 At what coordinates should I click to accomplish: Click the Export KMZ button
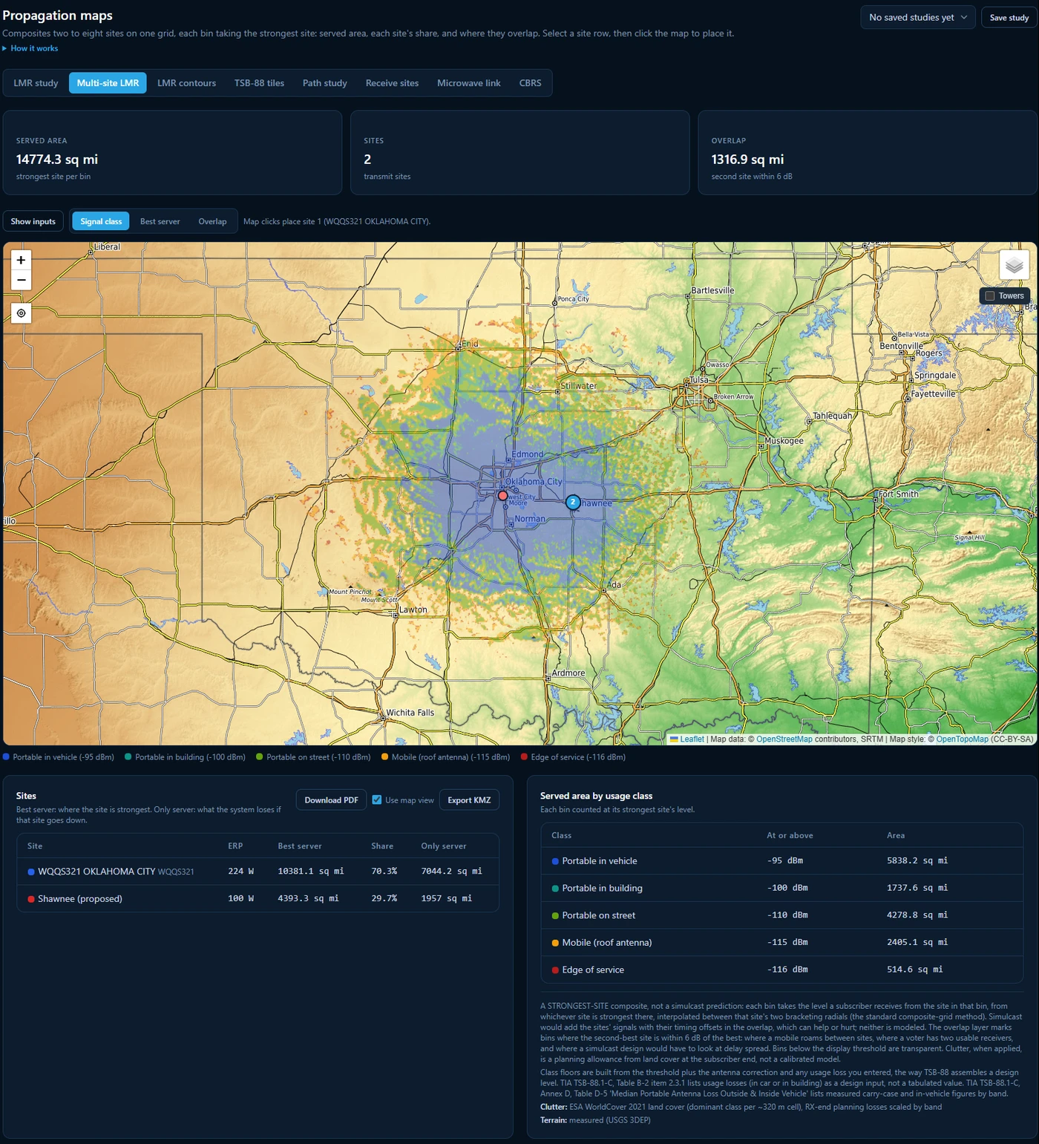tap(469, 800)
